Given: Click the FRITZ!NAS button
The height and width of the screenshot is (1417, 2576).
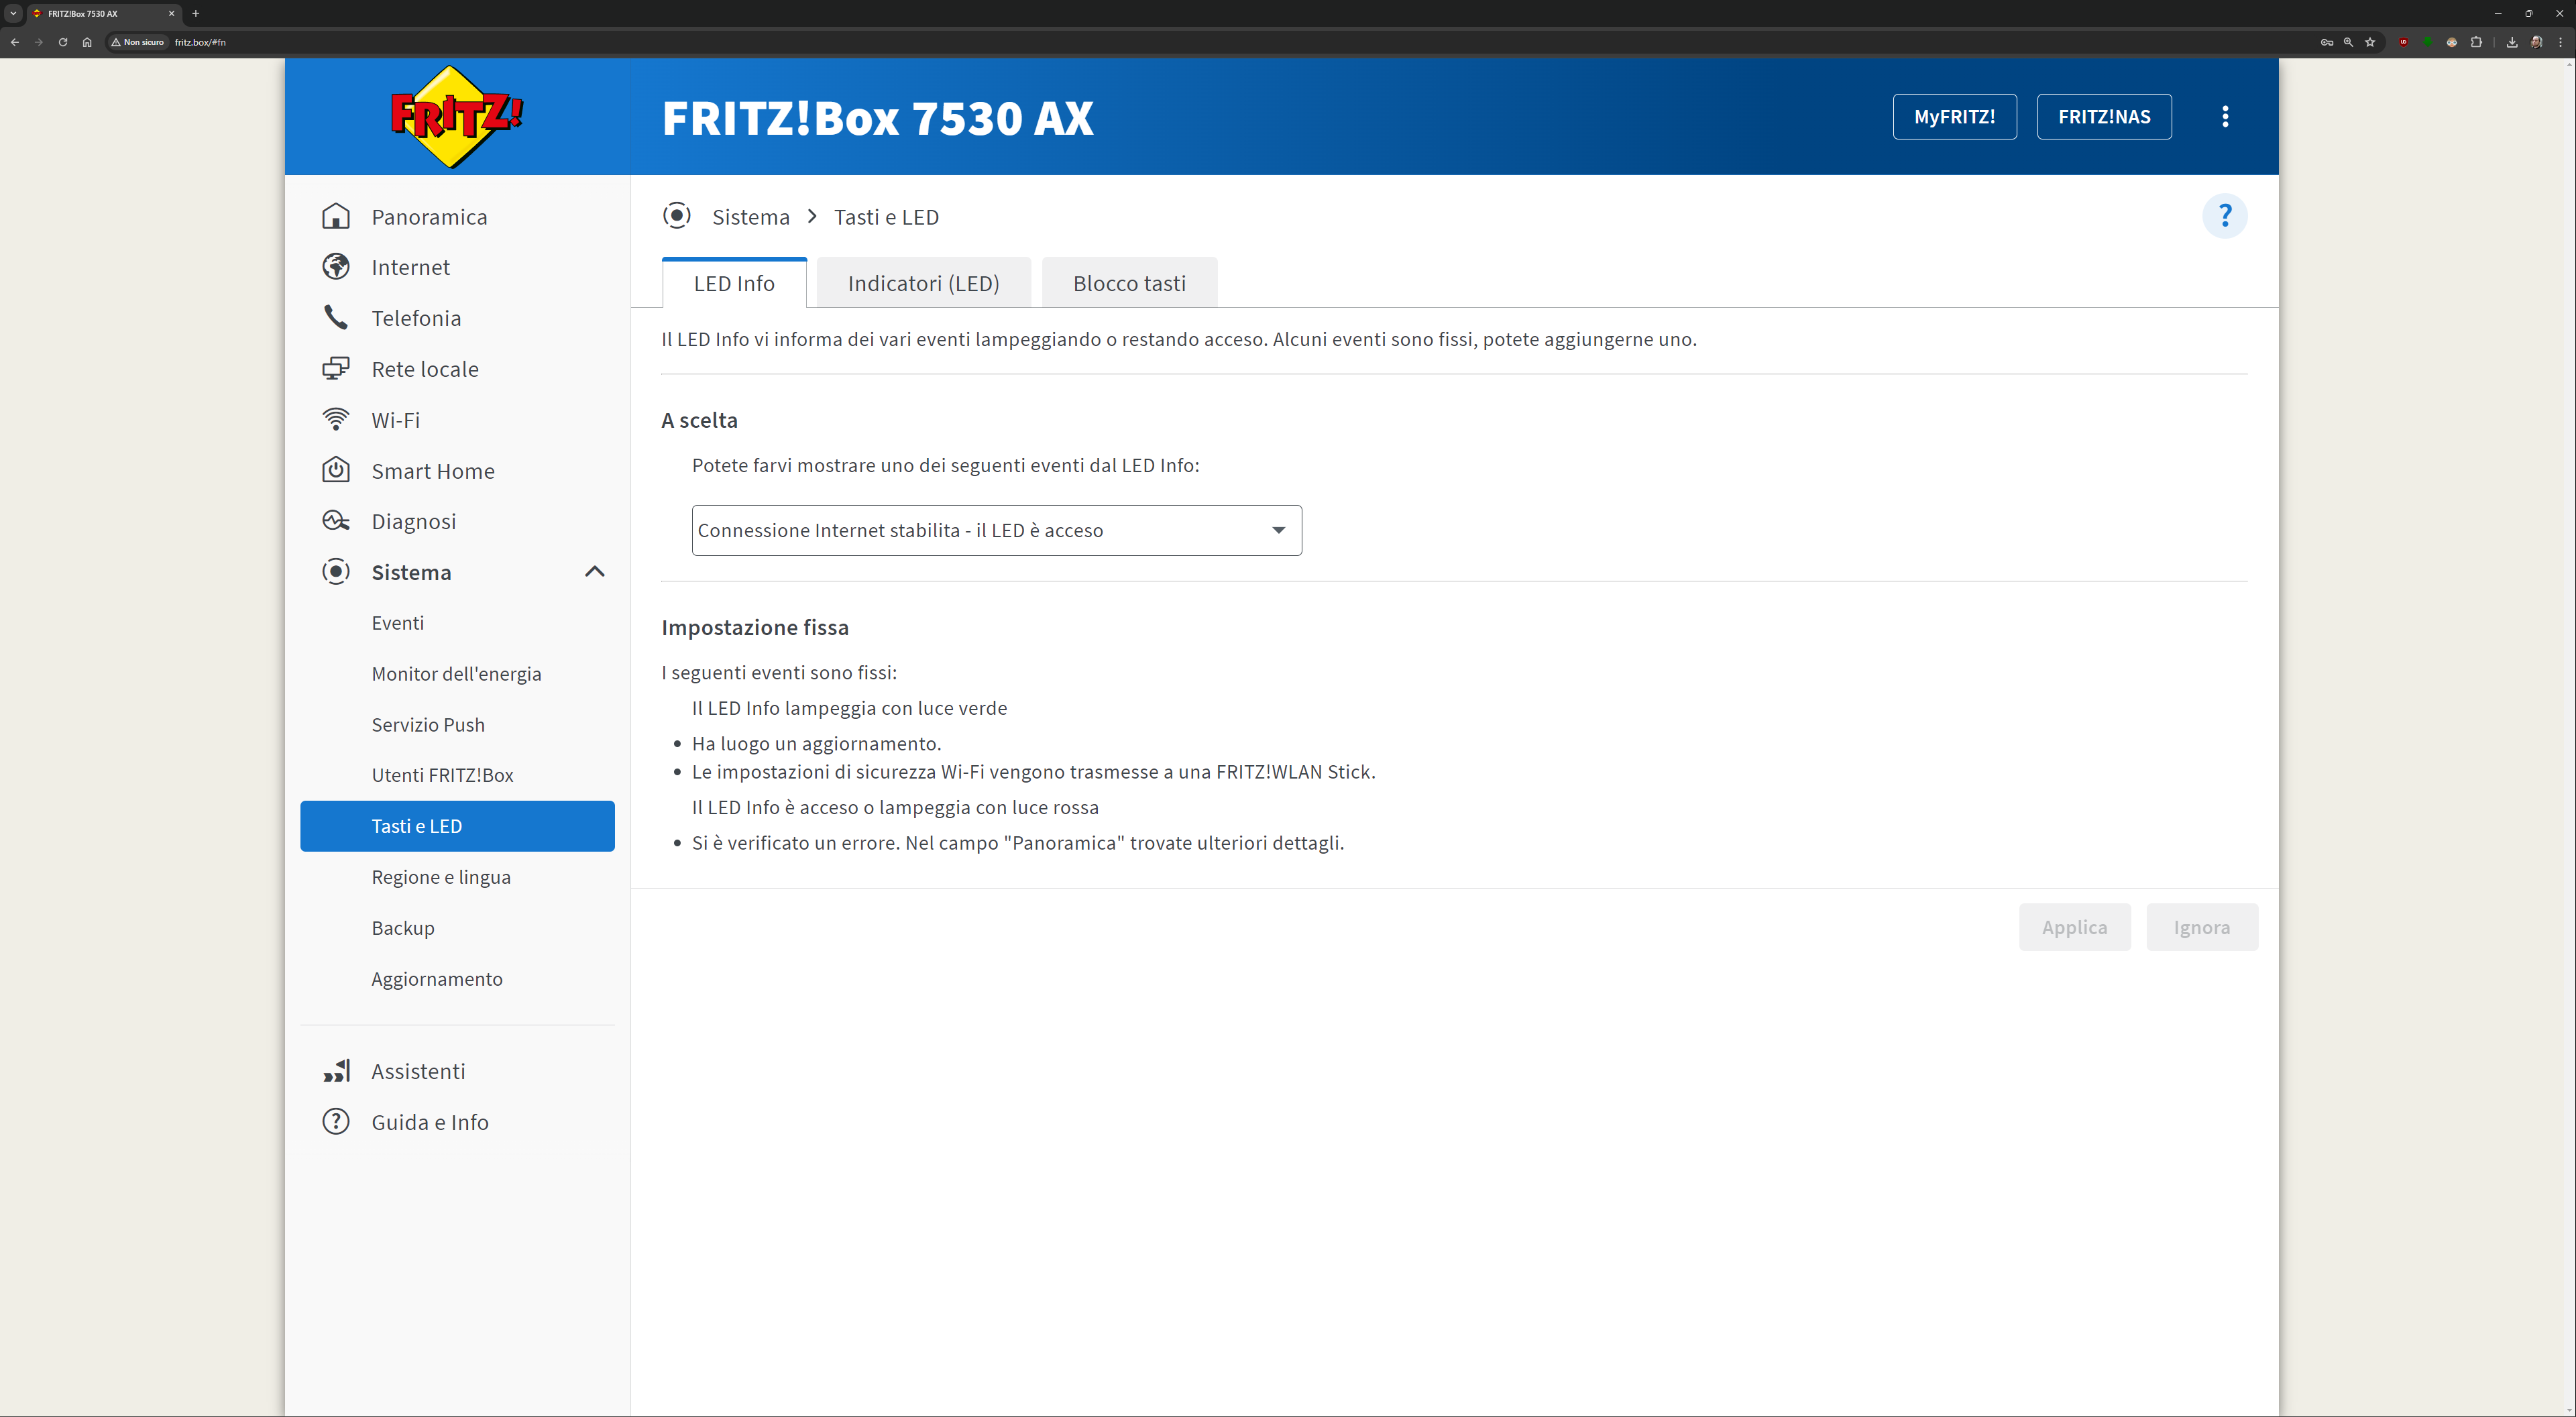Looking at the screenshot, I should [2104, 117].
